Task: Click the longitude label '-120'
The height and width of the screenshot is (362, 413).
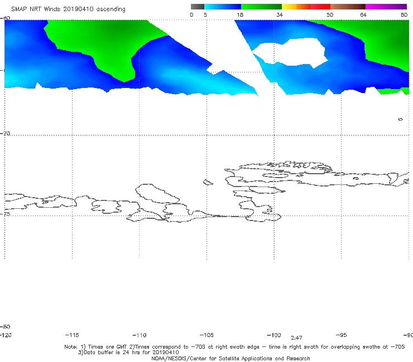Action: [x=6, y=335]
